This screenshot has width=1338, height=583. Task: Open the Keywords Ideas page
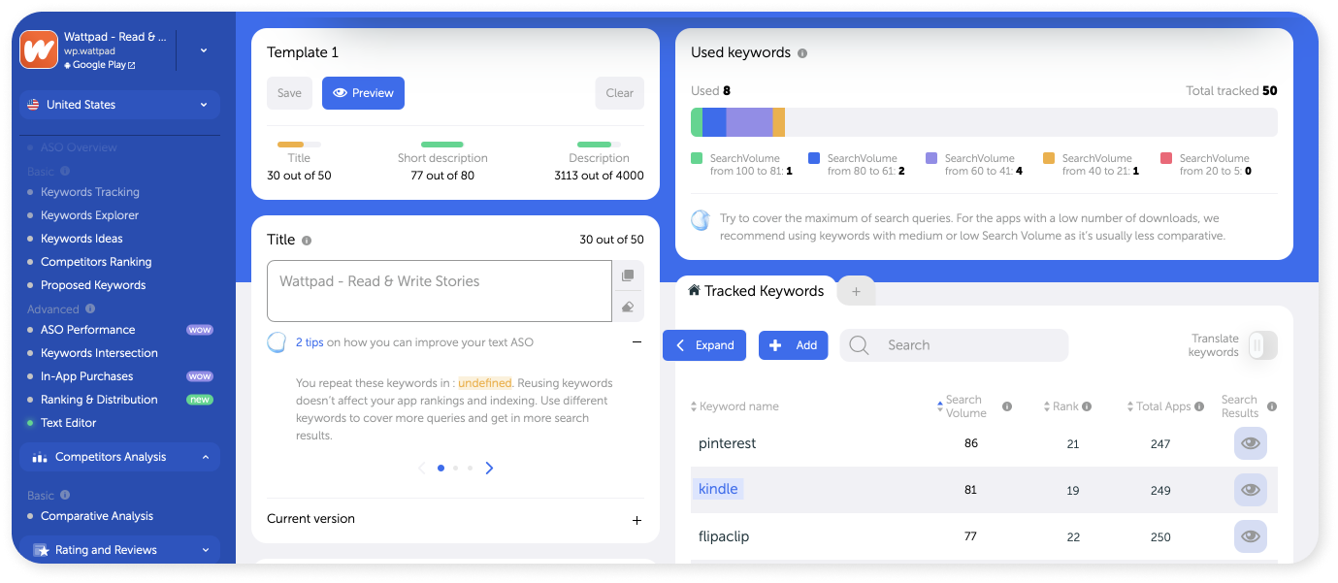pos(82,239)
